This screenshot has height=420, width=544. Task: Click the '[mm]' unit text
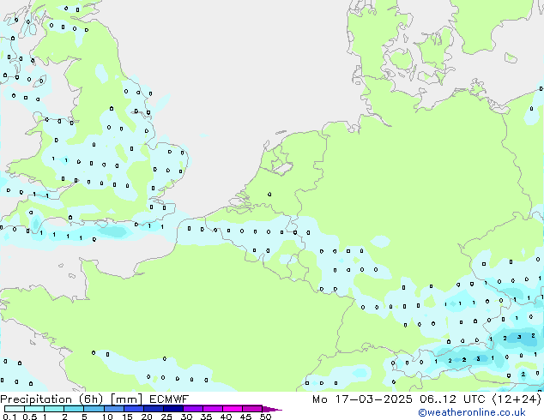pyautogui.click(x=126, y=399)
